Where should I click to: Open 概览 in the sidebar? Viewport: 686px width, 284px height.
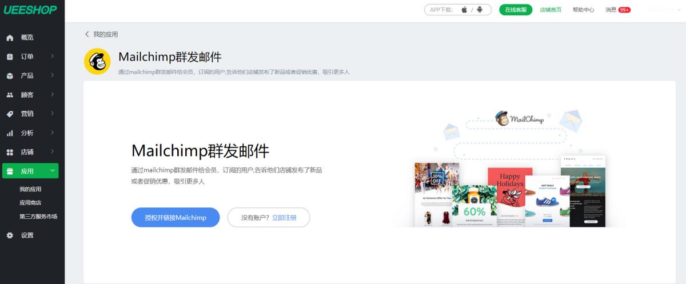click(27, 38)
